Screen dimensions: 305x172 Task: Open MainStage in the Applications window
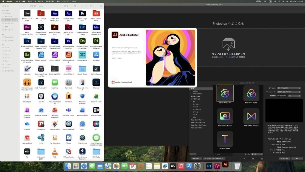coord(68,96)
